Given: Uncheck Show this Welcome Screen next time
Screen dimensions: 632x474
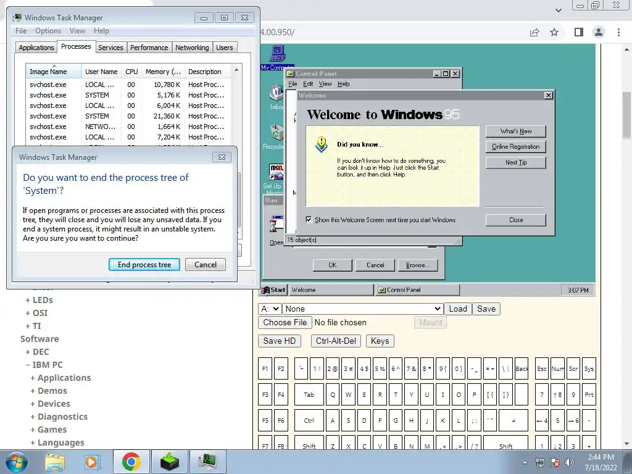Looking at the screenshot, I should 309,220.
